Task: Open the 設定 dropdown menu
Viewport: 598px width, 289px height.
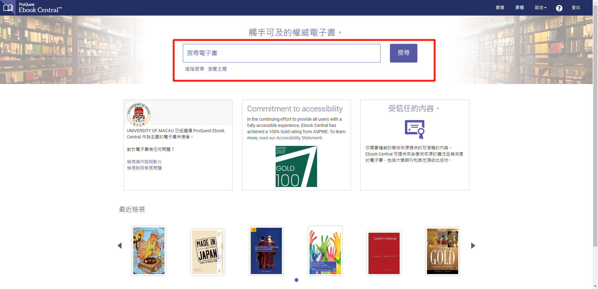Action: click(541, 8)
